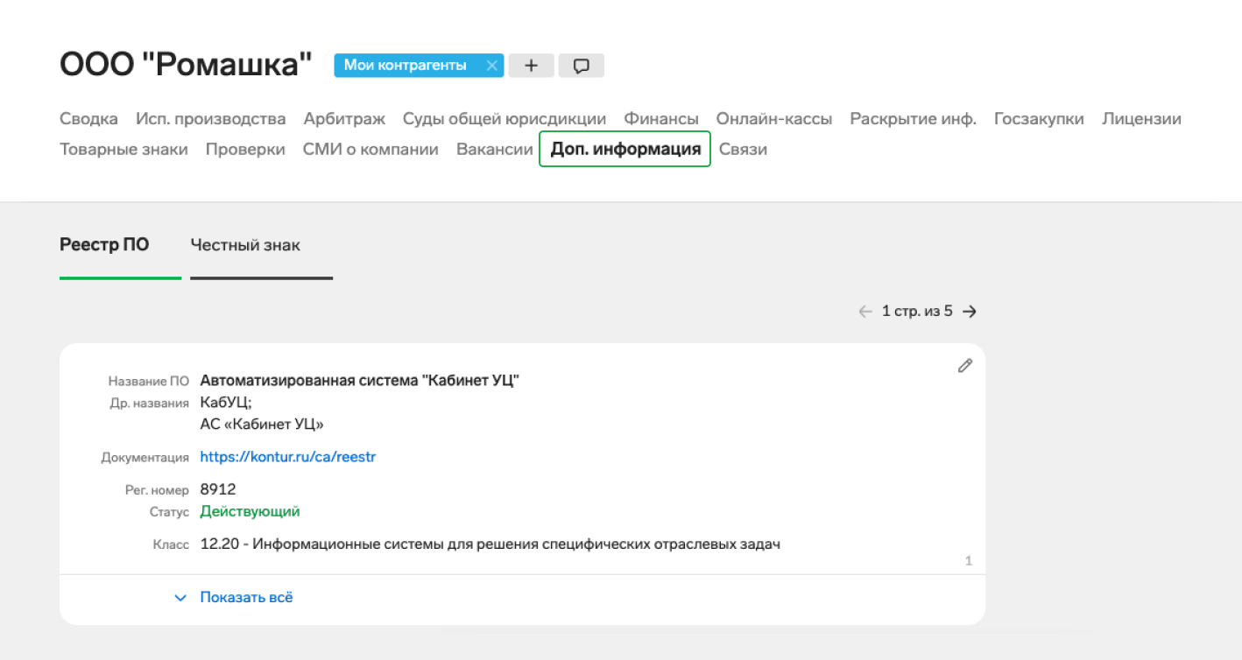The height and width of the screenshot is (660, 1242).
Task: Open the Сводка section
Action: (x=88, y=119)
